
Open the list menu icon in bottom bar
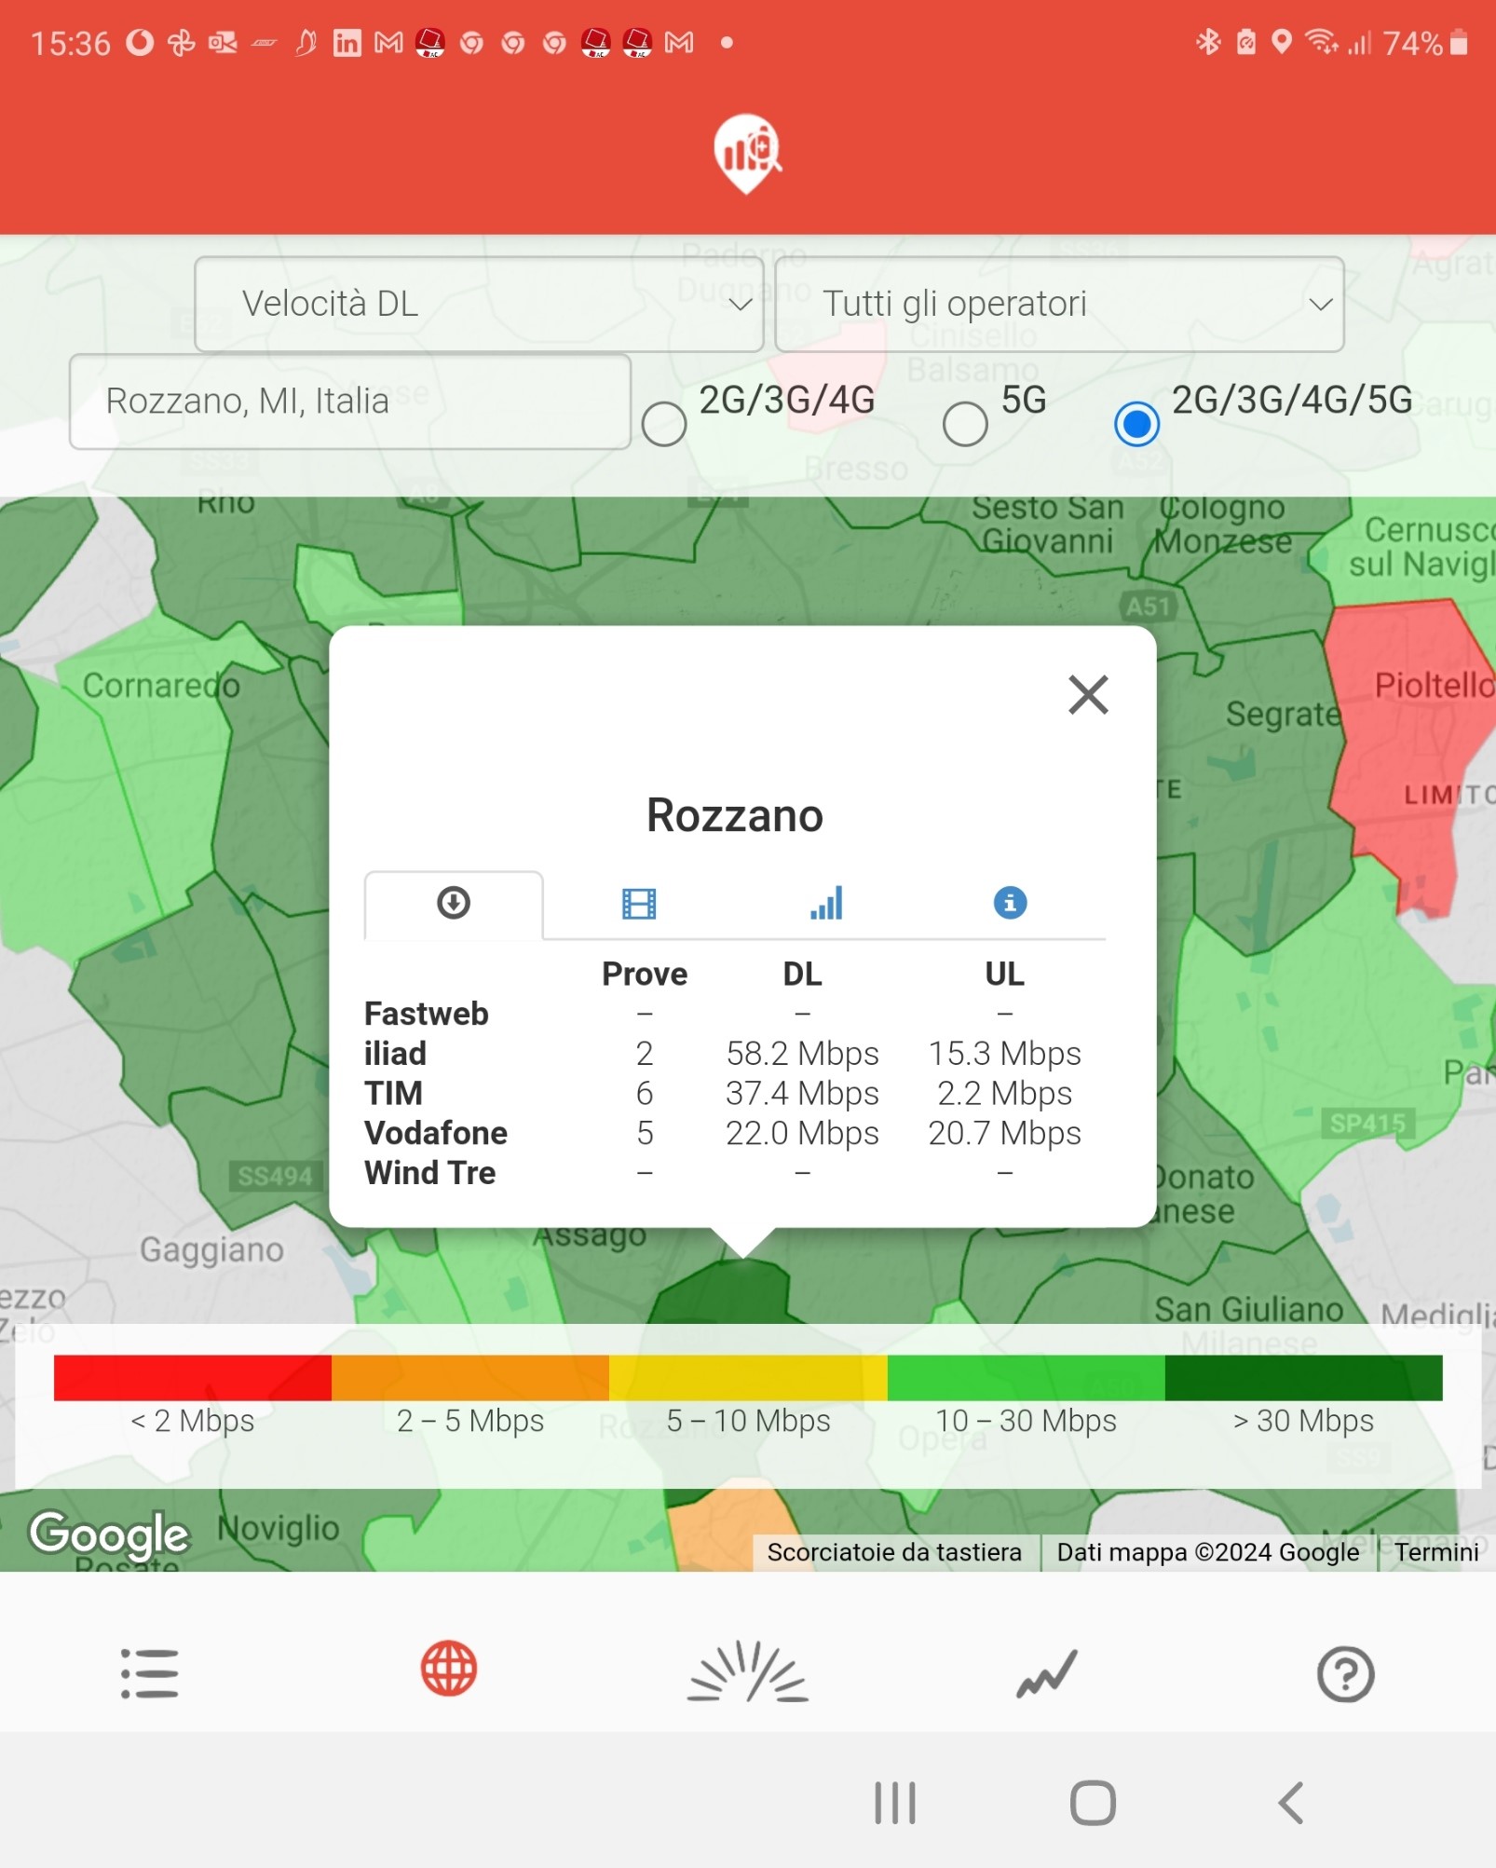(149, 1673)
